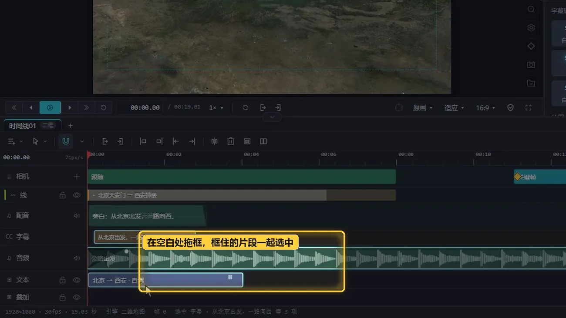Click the 00:08 mark on ruler
The image size is (566, 318).
(406, 154)
